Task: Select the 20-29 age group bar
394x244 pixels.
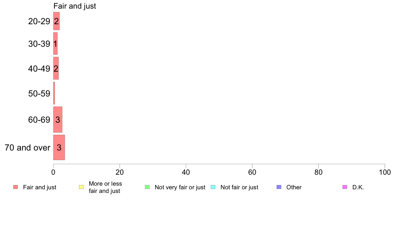Action: [x=56, y=21]
